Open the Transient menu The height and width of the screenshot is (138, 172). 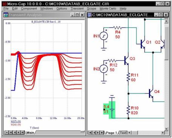click(x=77, y=9)
